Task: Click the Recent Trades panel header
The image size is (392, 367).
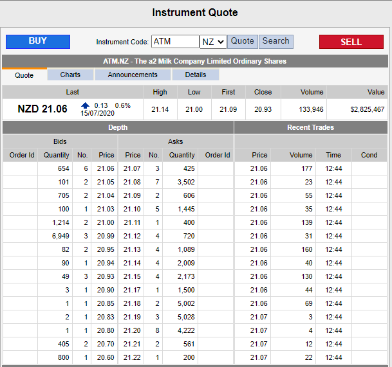Action: (x=311, y=127)
